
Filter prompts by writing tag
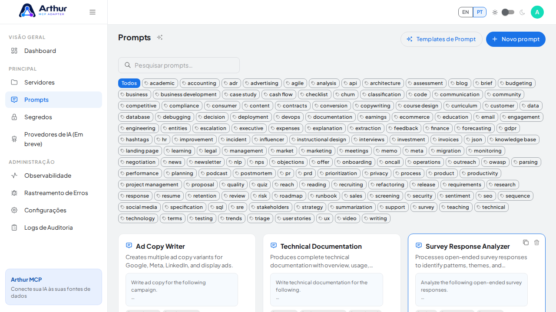pyautogui.click(x=376, y=218)
